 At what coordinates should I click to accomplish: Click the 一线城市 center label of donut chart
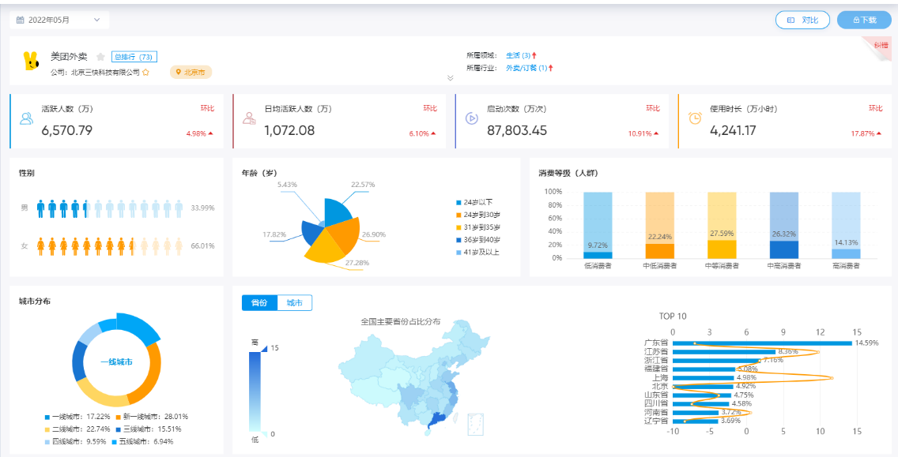[x=117, y=362]
